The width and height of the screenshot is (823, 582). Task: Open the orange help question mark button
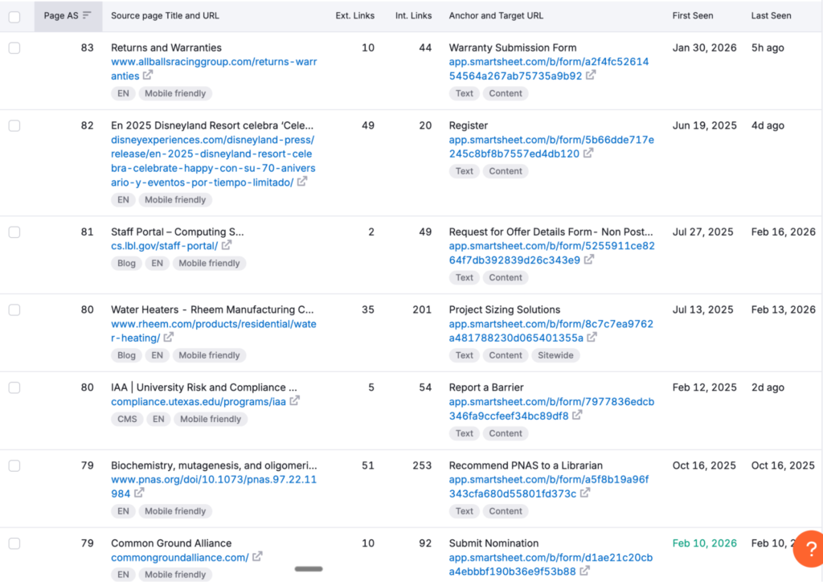(x=809, y=549)
